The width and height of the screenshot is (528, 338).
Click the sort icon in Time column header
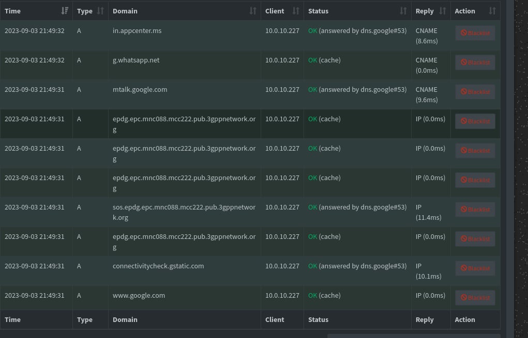click(65, 11)
